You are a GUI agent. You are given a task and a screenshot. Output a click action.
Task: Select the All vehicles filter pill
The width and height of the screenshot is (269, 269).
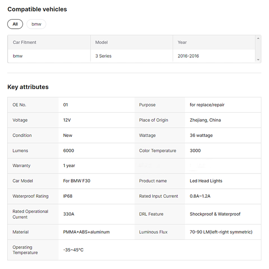(15, 24)
